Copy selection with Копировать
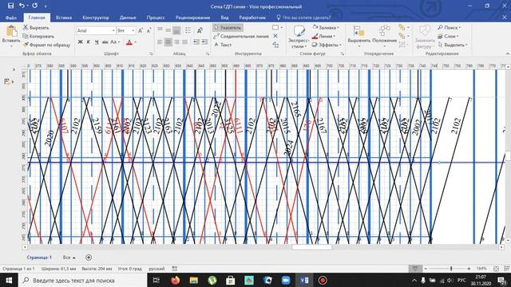Viewport: 511px width, 287px height. pos(38,36)
